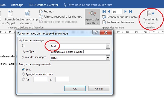Go to next record
The height and width of the screenshot is (99, 164).
(125, 11)
